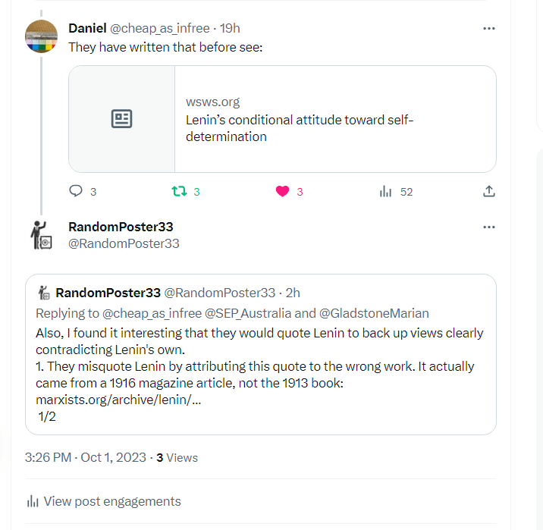Screen dimensions: 543x530
Task: Click RandomPoster33's large profile avatar
Action: point(41,235)
